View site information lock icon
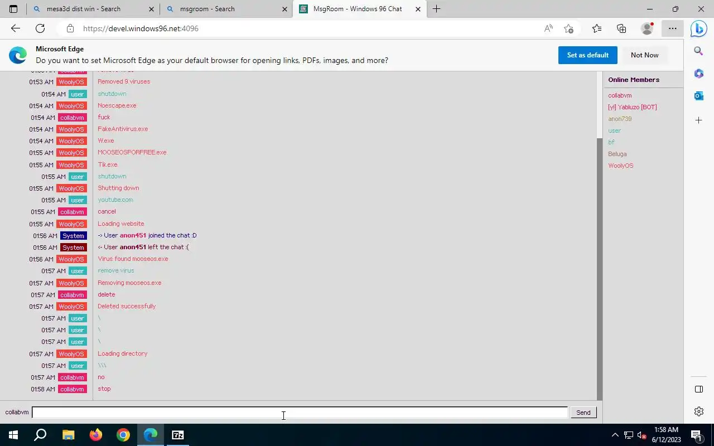 (70, 28)
